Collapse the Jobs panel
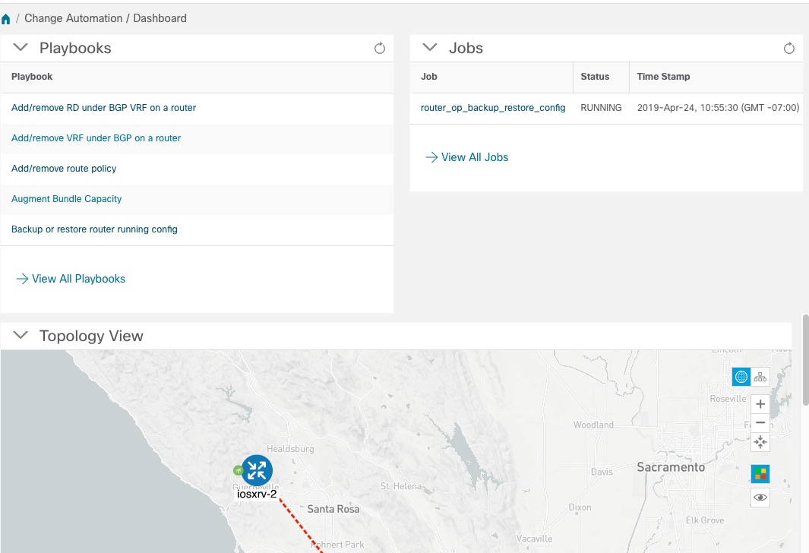 tap(429, 47)
